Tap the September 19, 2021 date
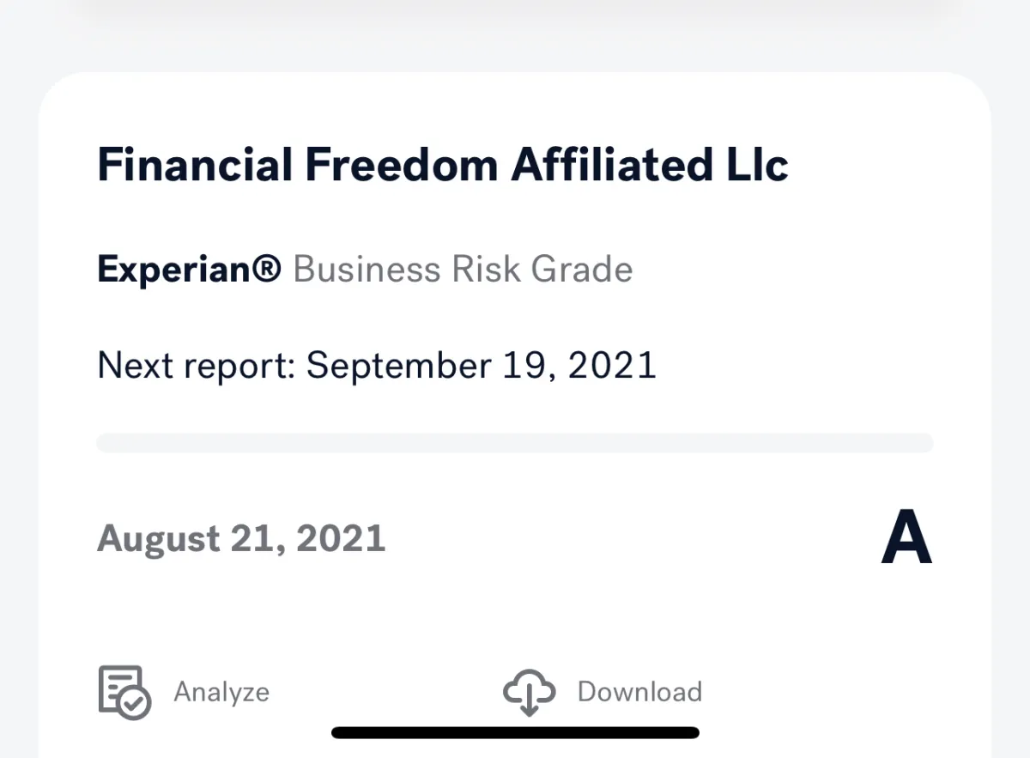Image resolution: width=1030 pixels, height=758 pixels. 482,365
